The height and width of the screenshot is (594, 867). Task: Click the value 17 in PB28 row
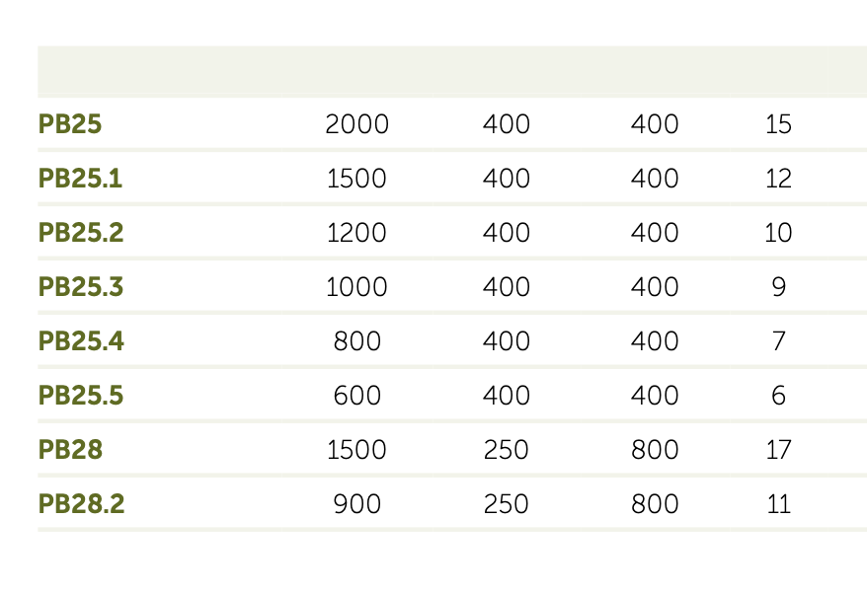778,450
